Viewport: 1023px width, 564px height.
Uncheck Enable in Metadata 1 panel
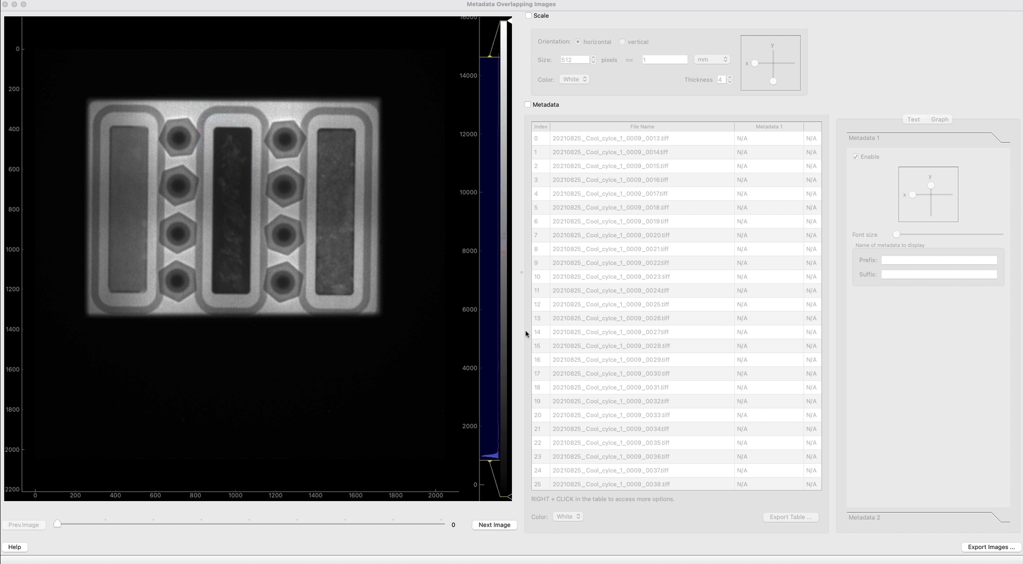(x=856, y=157)
